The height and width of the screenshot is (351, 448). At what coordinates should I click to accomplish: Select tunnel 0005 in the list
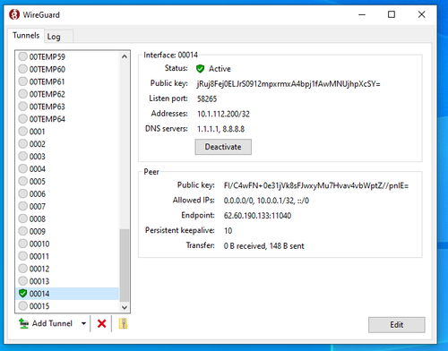[68, 182]
